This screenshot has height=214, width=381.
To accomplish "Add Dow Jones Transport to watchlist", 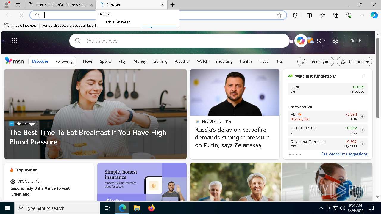I will [x=362, y=144].
